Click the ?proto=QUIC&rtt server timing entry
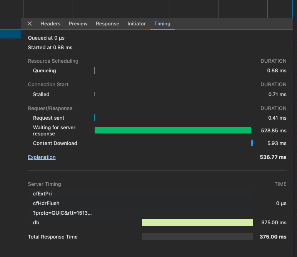 [x=62, y=213]
